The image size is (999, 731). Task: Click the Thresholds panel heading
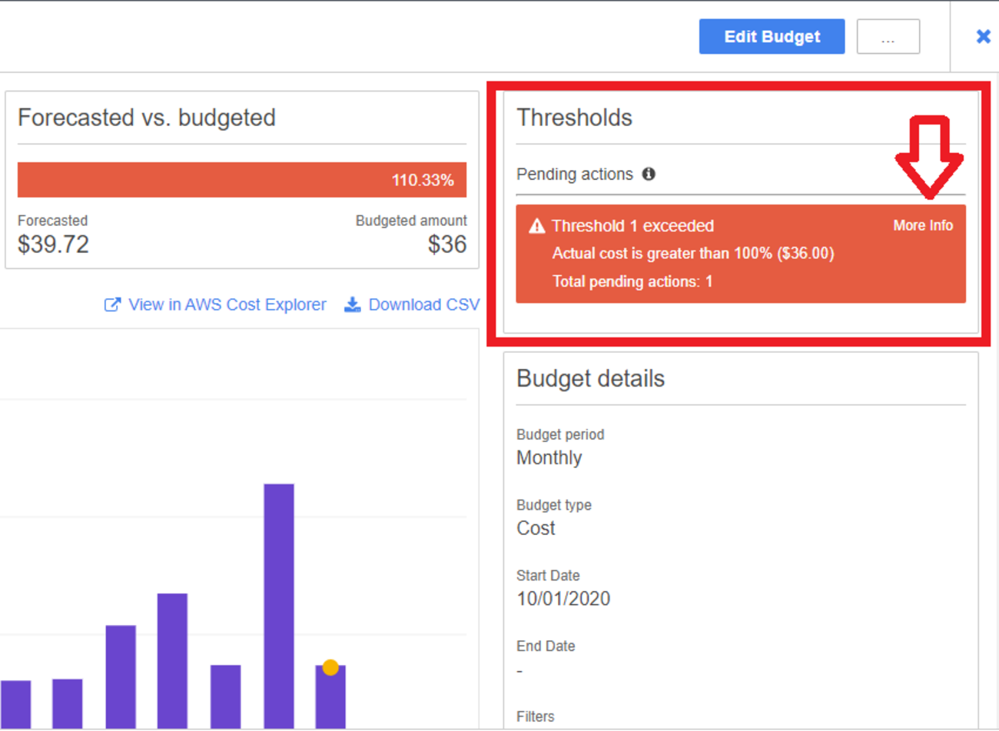(574, 118)
